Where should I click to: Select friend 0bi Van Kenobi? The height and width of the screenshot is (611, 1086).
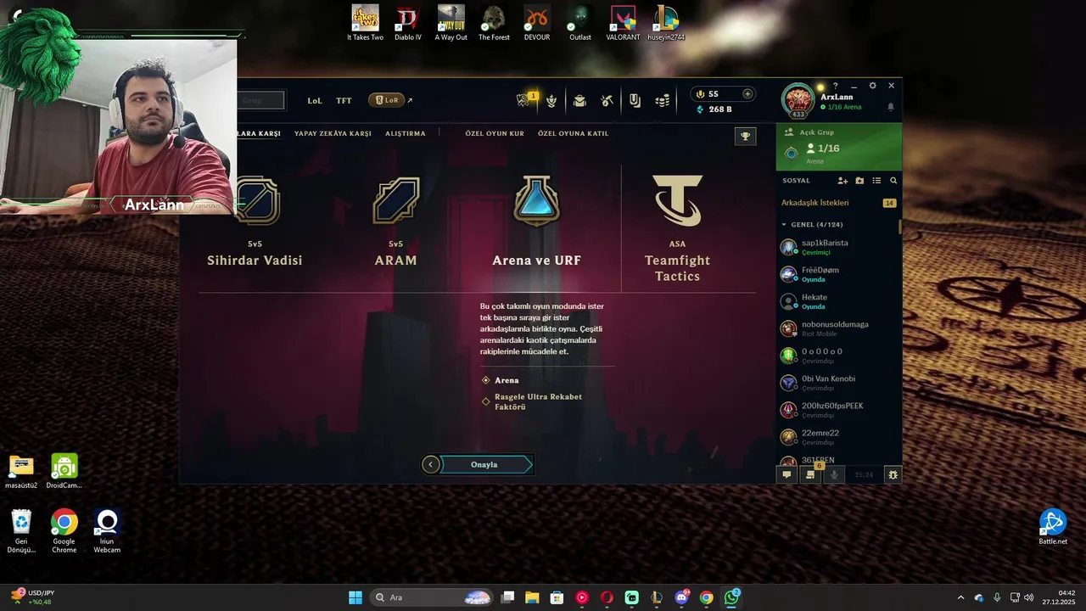click(838, 383)
